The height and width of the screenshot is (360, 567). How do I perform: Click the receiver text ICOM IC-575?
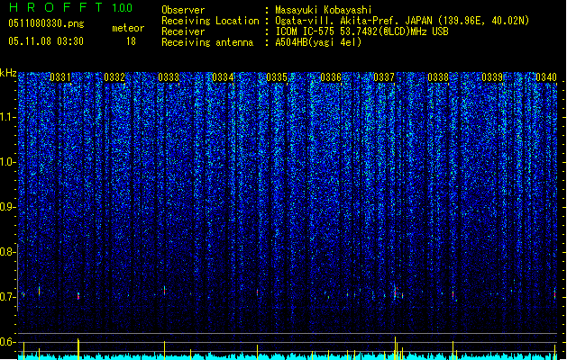[x=306, y=31]
